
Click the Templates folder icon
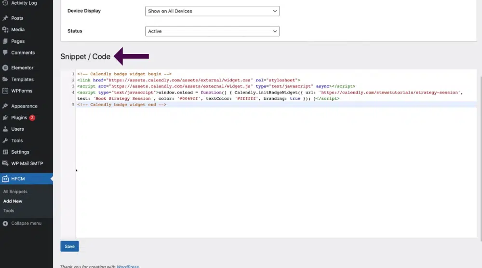click(x=5, y=80)
